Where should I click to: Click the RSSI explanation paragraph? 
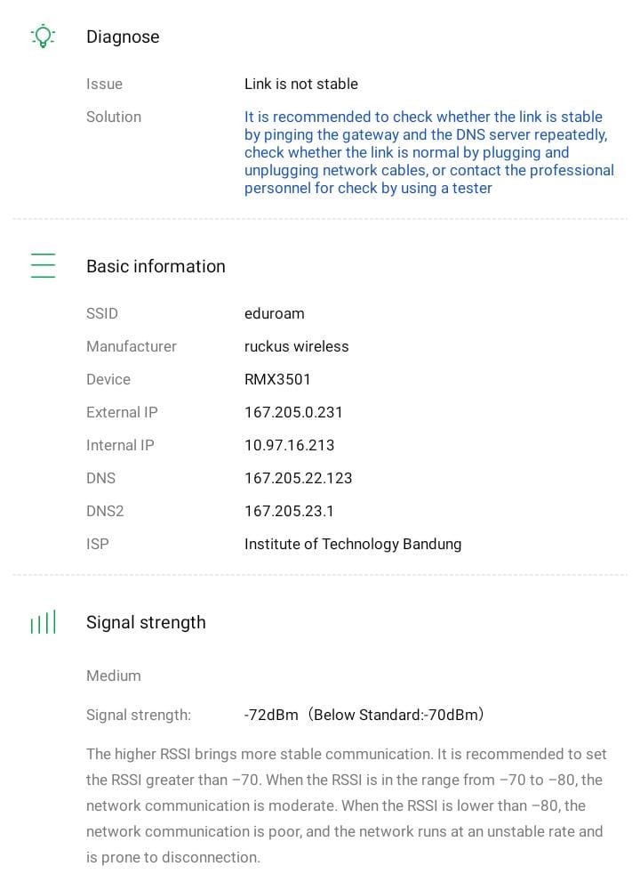347,805
